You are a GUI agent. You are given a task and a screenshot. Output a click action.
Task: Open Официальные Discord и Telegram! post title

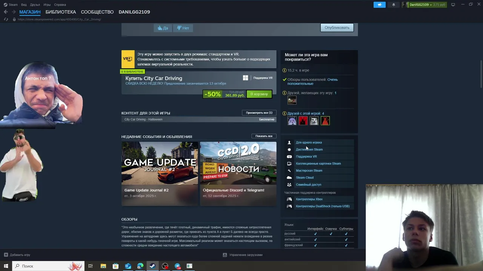(234, 190)
